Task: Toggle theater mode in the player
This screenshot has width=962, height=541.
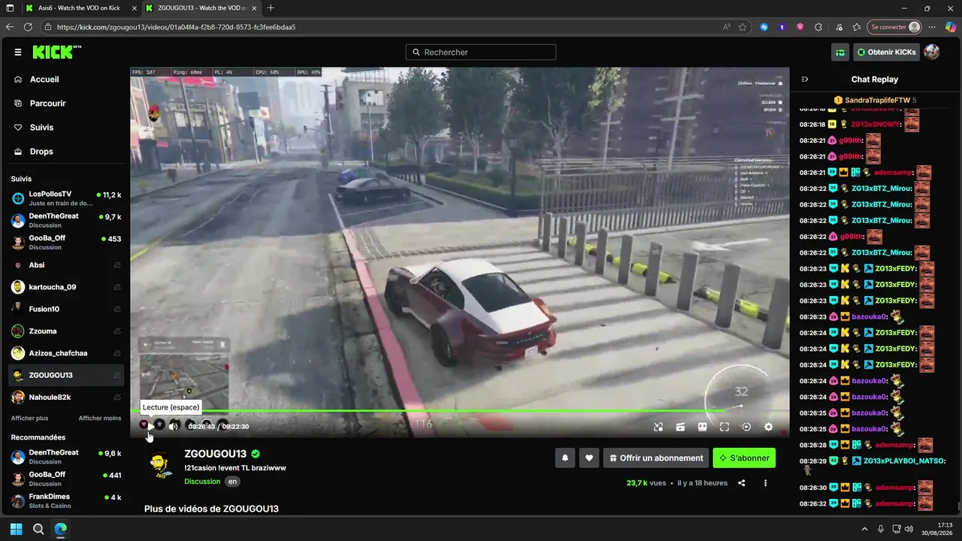Action: tap(703, 427)
